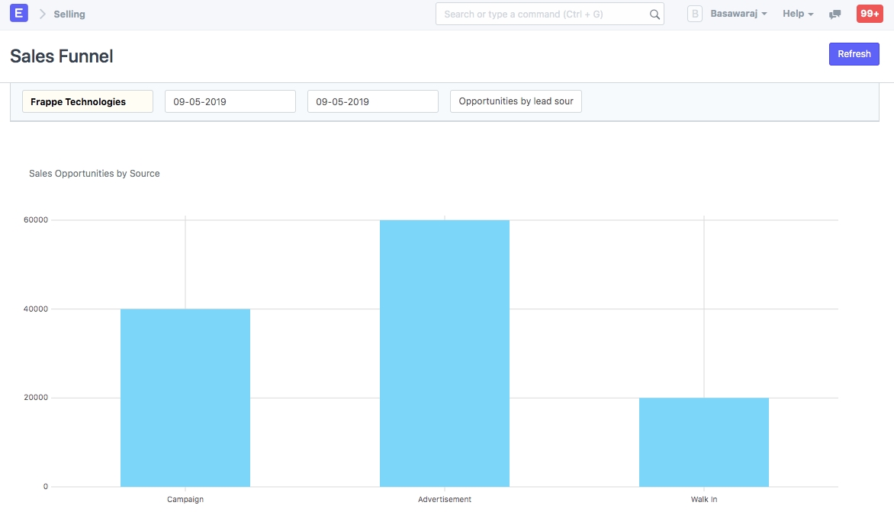Click the breadcrumb chevron arrow icon
The height and width of the screenshot is (512, 894).
(43, 14)
